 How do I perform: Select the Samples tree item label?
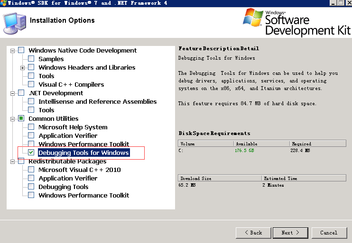pyautogui.click(x=51, y=59)
